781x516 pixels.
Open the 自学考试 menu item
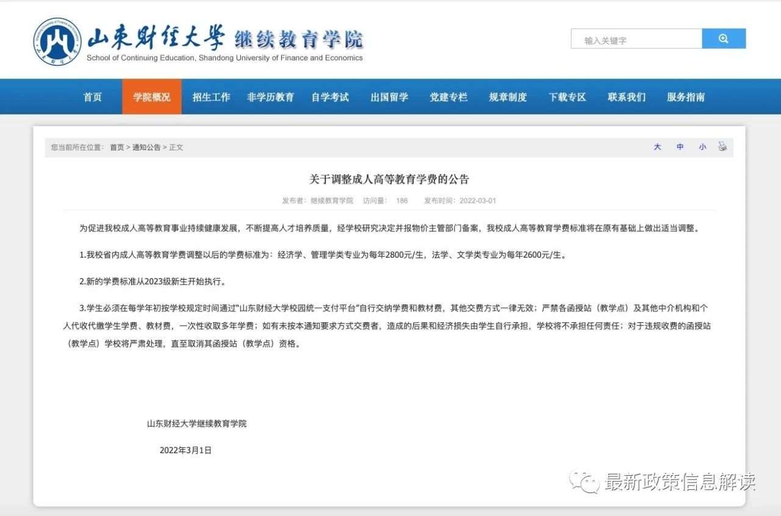coord(330,97)
